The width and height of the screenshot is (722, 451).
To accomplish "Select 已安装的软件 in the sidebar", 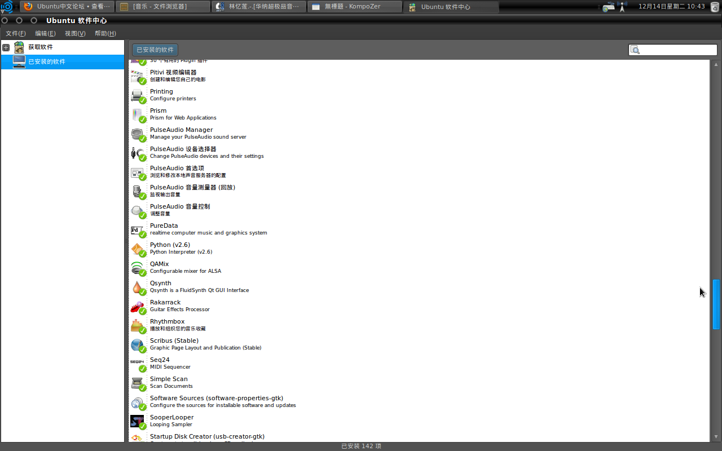I will point(62,61).
